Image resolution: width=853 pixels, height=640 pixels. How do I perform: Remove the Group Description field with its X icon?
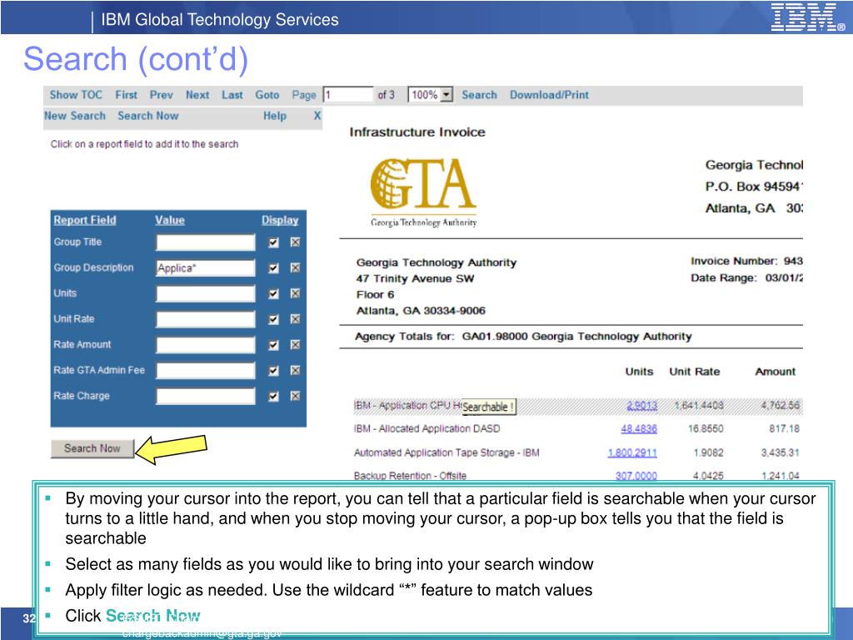point(295,267)
